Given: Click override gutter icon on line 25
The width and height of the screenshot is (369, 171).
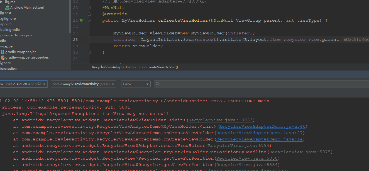Looking at the screenshot, I should [82, 20].
